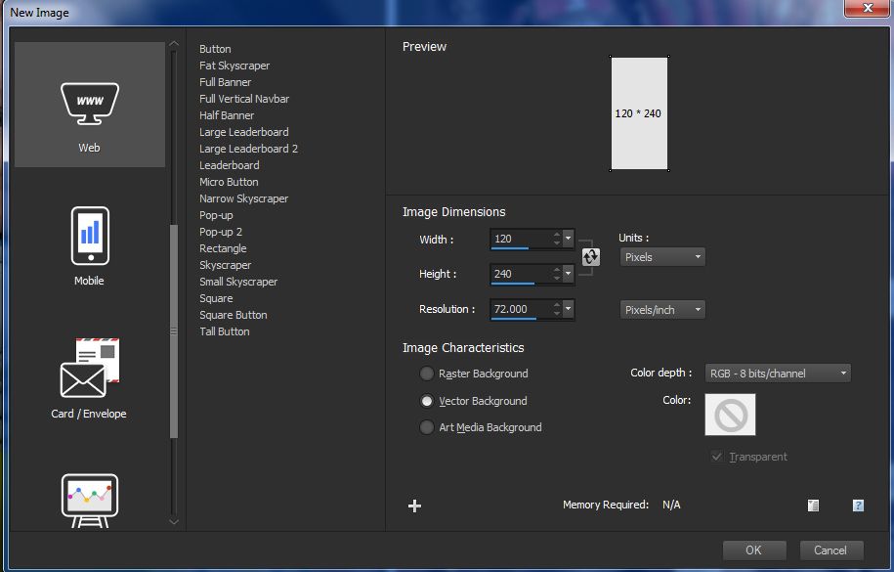
Task: Select the Narrow Skyscraper preset
Action: pos(243,198)
